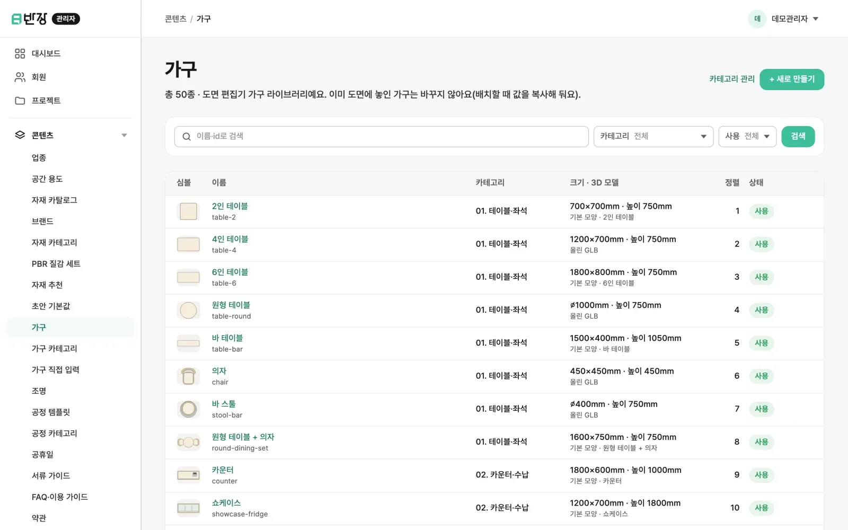This screenshot has height=530, width=848.
Task: Click the 데 avatar circle
Action: point(757,19)
